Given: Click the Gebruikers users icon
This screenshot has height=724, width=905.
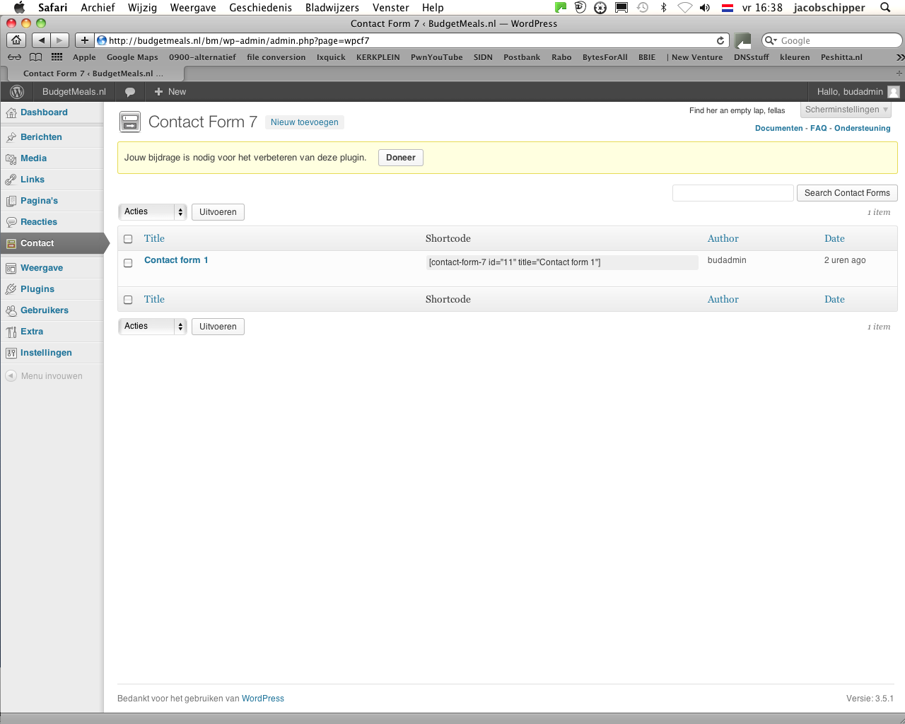Looking at the screenshot, I should (11, 310).
